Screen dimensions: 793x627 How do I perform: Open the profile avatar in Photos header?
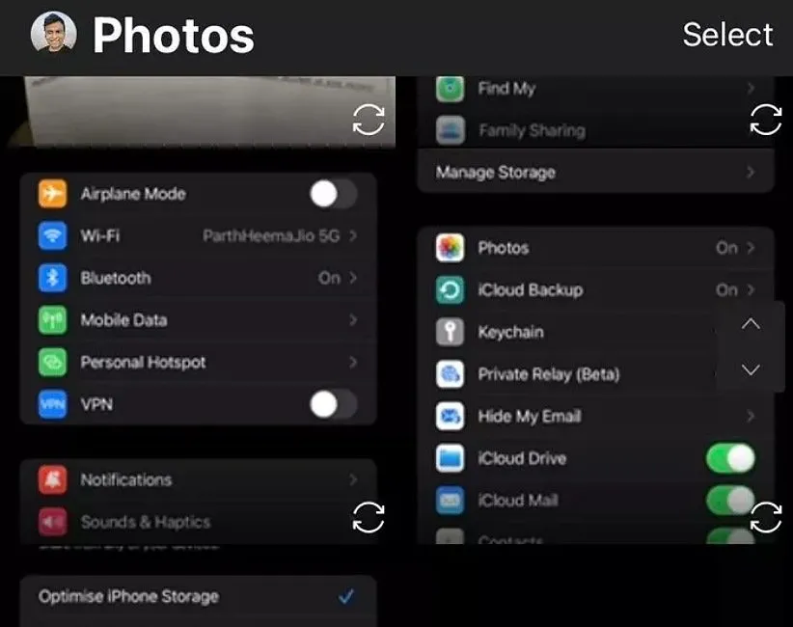53,34
